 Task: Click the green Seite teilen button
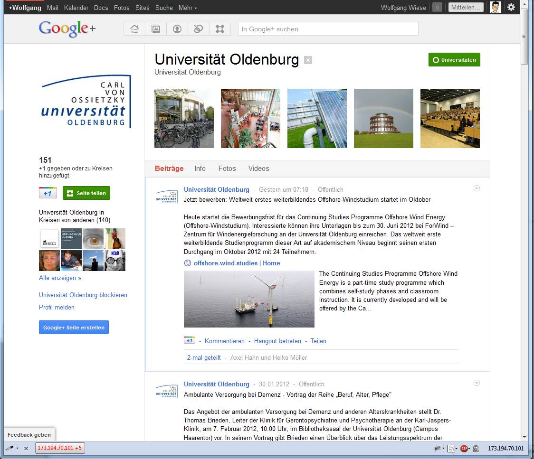[86, 193]
